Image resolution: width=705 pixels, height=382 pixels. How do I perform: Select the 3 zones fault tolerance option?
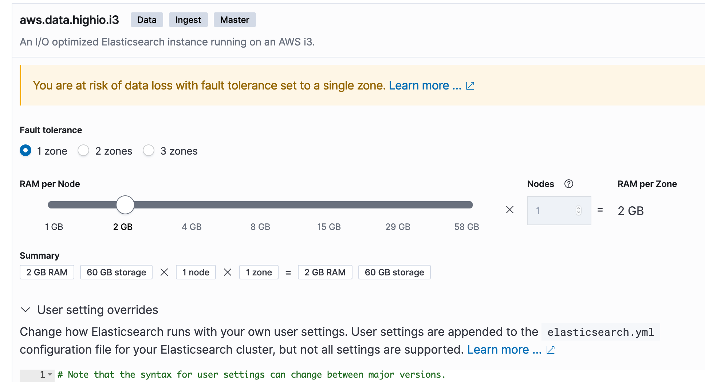[x=149, y=150]
